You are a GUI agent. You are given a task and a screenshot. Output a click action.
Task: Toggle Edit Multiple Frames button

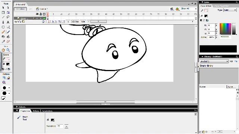pos(60,22)
